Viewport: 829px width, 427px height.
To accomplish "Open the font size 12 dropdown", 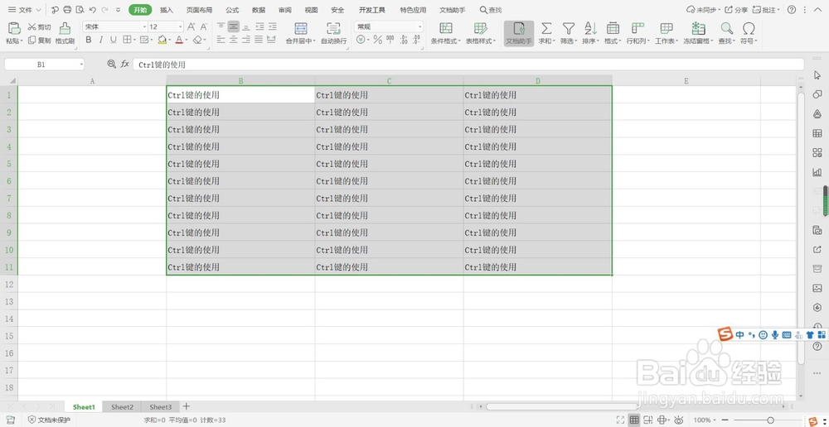I will coord(180,27).
